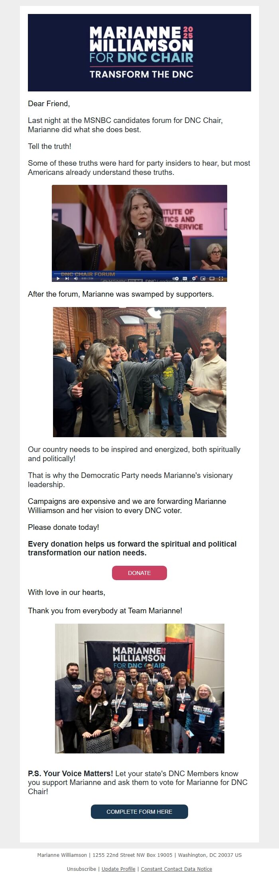Image resolution: width=279 pixels, height=876 pixels.
Task: Skip to next video icon
Action: 67,279
